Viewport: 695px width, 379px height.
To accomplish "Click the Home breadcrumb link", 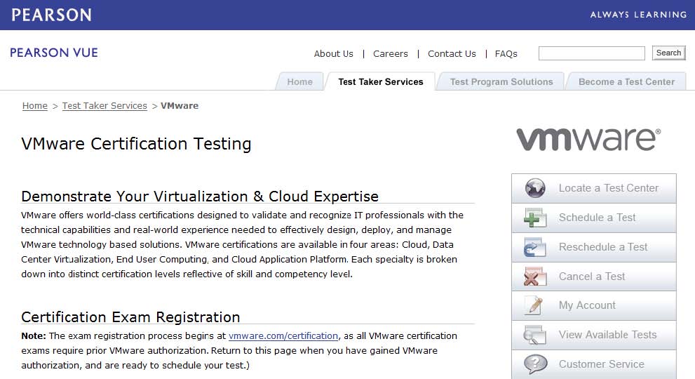I will click(x=35, y=106).
